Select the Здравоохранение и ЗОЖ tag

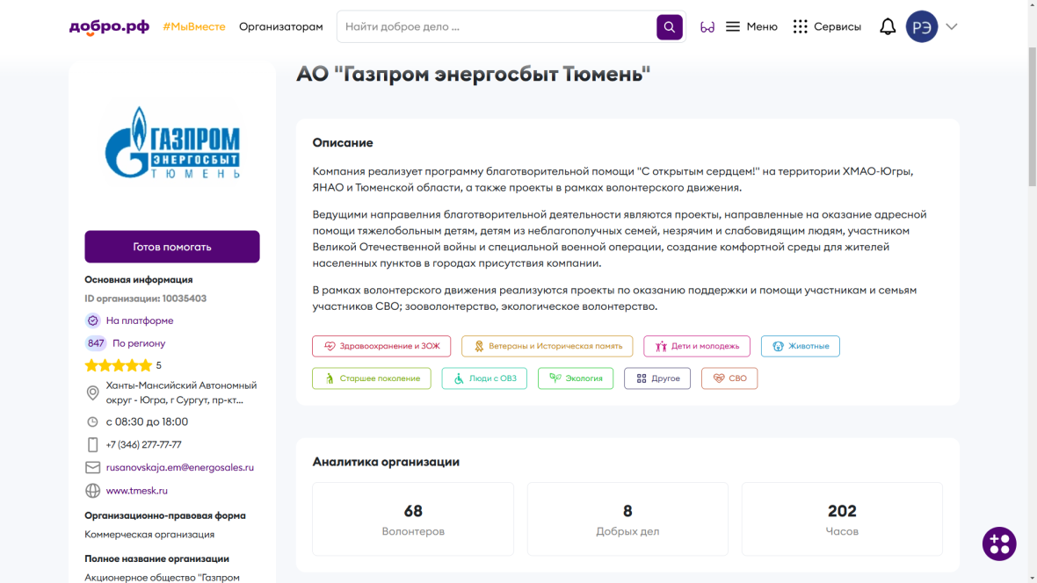tap(381, 346)
